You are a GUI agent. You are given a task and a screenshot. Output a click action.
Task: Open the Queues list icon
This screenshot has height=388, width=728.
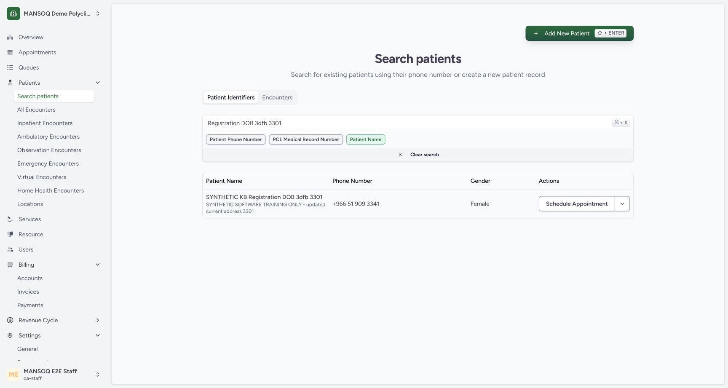10,67
